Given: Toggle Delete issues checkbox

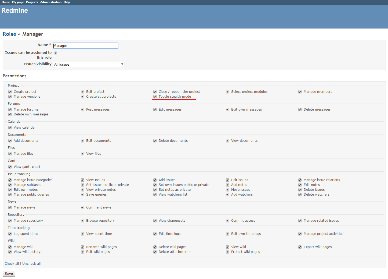Looking at the screenshot, I should pos(300,190).
